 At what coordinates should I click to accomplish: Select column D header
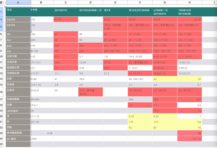90,3
